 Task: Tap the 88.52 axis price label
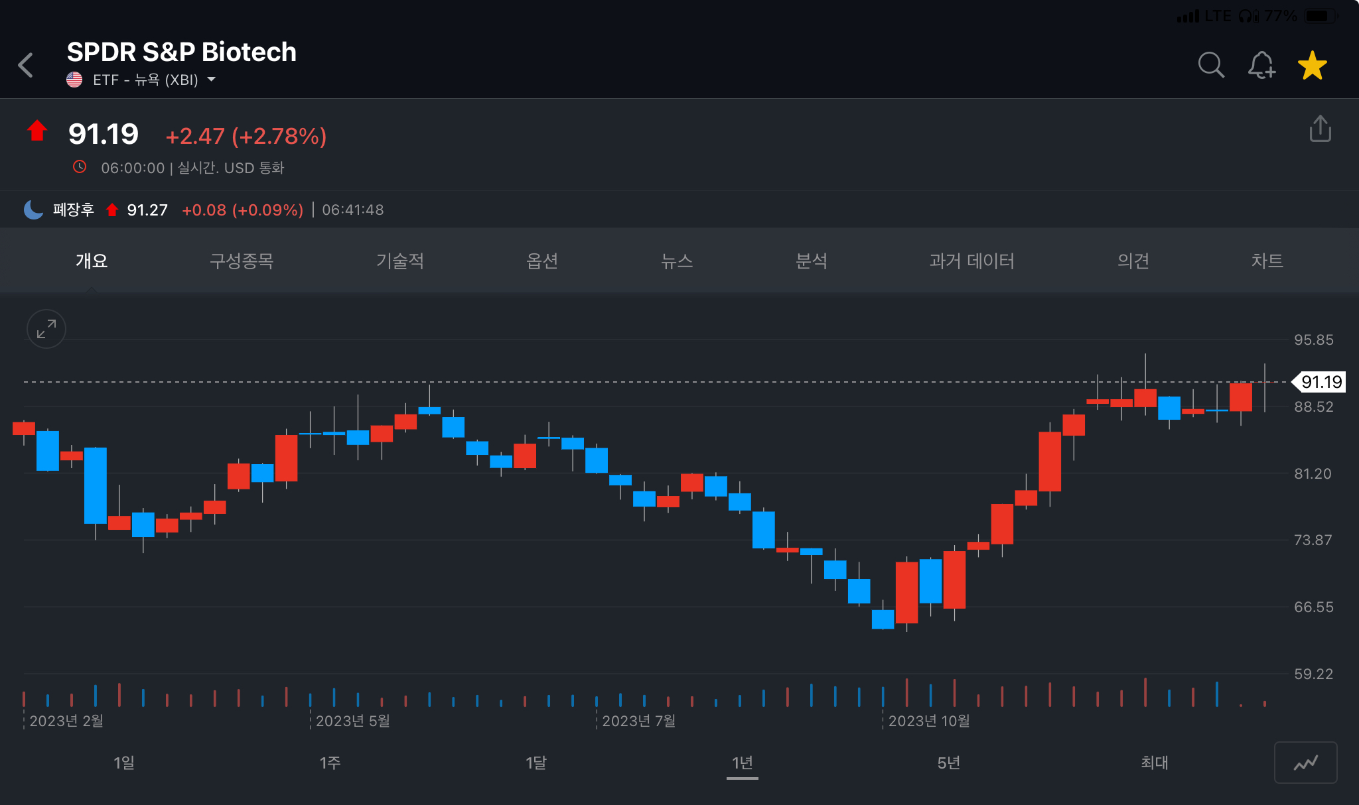(1314, 406)
